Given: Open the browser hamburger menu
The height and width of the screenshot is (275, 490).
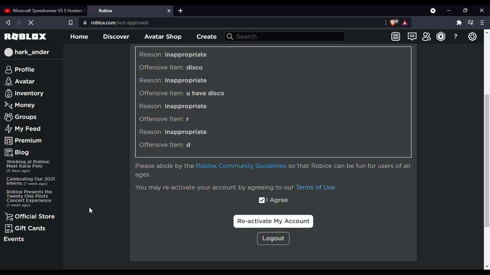Looking at the screenshot, I should tap(482, 23).
